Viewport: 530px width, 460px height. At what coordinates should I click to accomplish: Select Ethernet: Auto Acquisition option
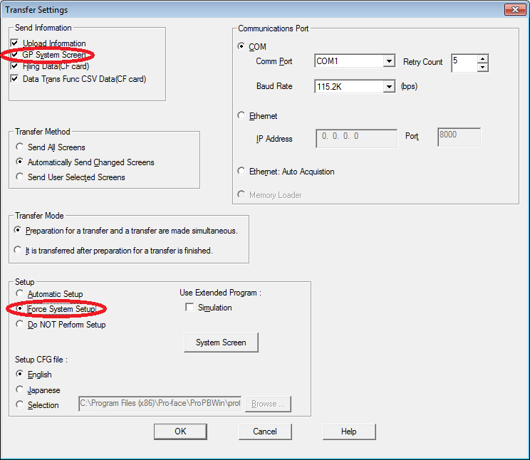242,172
